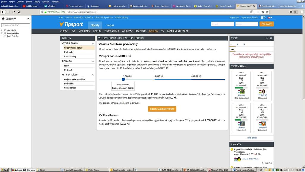This screenshot has height=172, width=305.
Task: Switch to the Vegas tab
Action: point(110,25)
